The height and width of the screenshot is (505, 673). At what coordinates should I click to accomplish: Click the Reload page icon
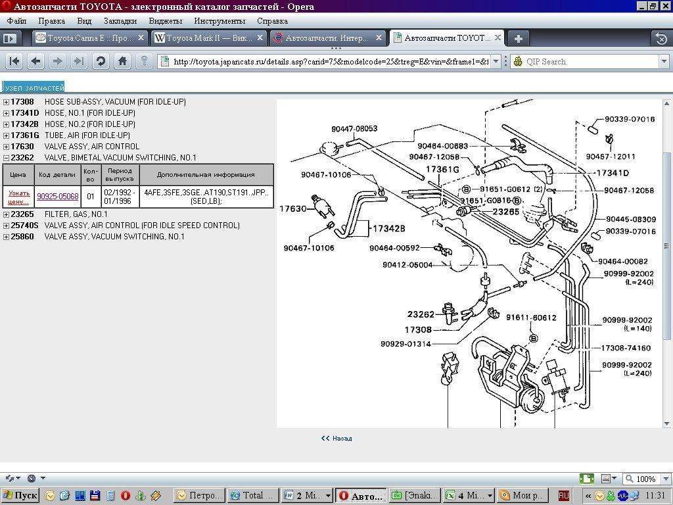point(101,61)
